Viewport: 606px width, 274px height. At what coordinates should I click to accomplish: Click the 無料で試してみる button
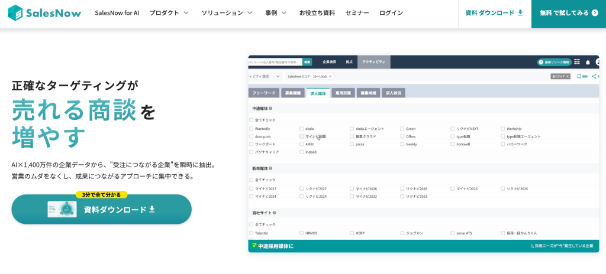click(x=569, y=13)
